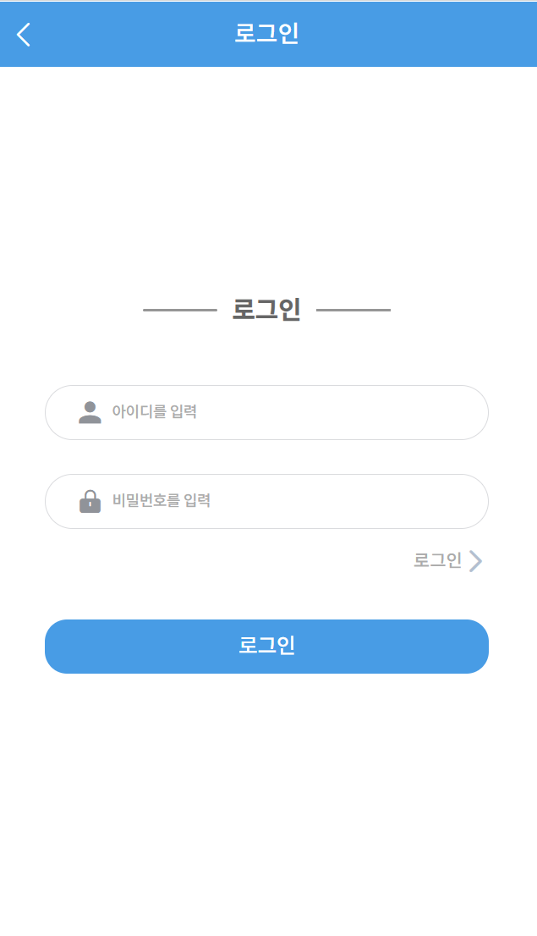Submit the form with the 로그인 button
Viewport: 537px width, 936px height.
tap(266, 647)
